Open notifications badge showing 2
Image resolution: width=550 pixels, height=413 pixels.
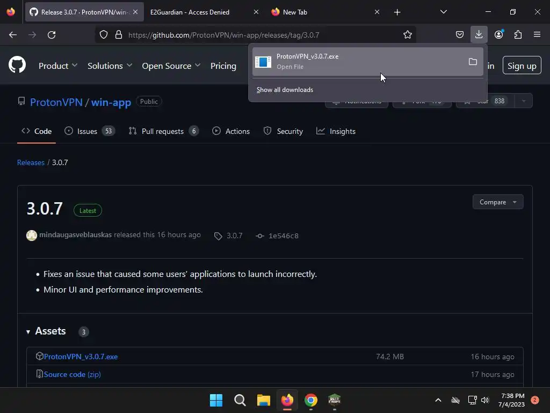(x=535, y=400)
